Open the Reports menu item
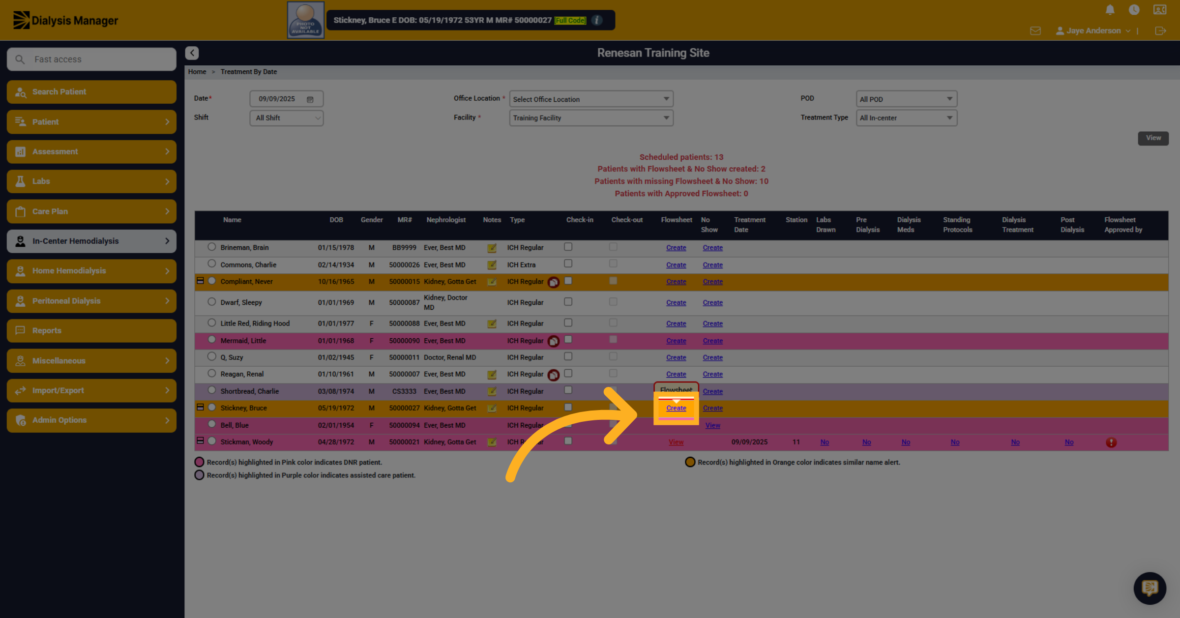1180x618 pixels. (x=91, y=331)
